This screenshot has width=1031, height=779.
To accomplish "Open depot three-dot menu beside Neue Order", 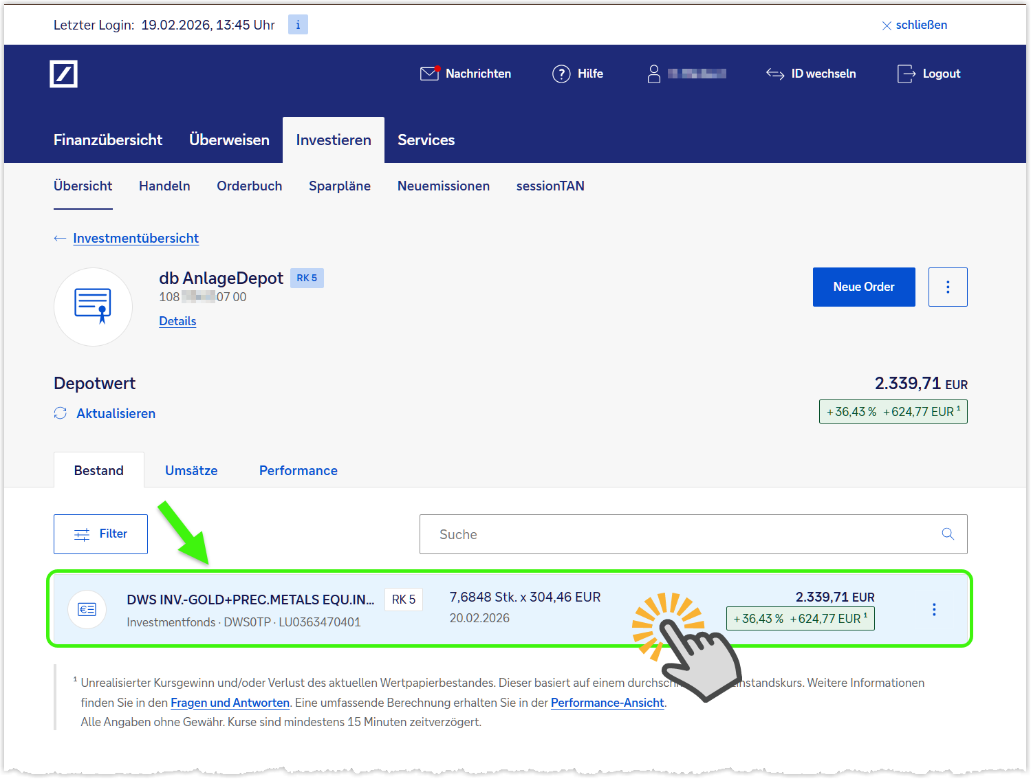I will pyautogui.click(x=947, y=287).
